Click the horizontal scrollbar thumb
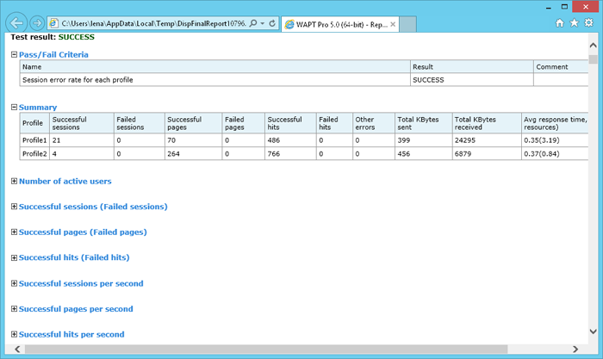The width and height of the screenshot is (603, 359). 266,349
